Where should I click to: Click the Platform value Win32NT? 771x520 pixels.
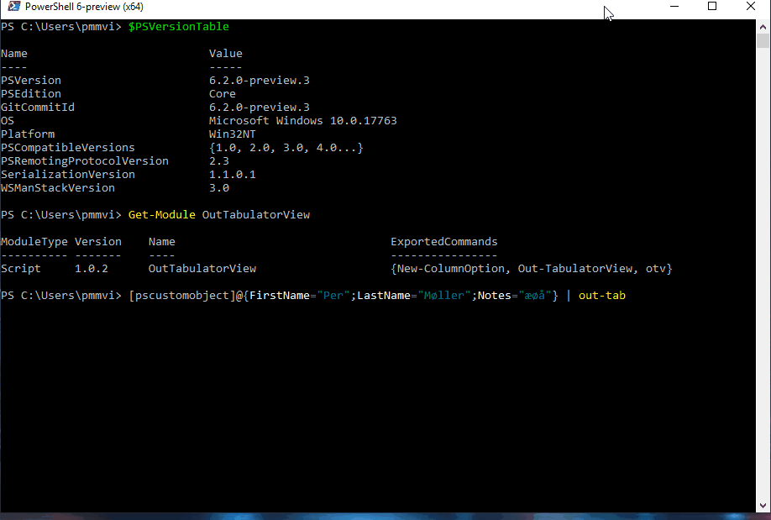pyautogui.click(x=232, y=134)
